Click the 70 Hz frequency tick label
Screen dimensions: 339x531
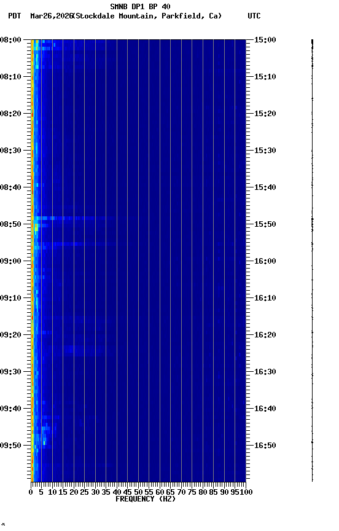pos(181,492)
